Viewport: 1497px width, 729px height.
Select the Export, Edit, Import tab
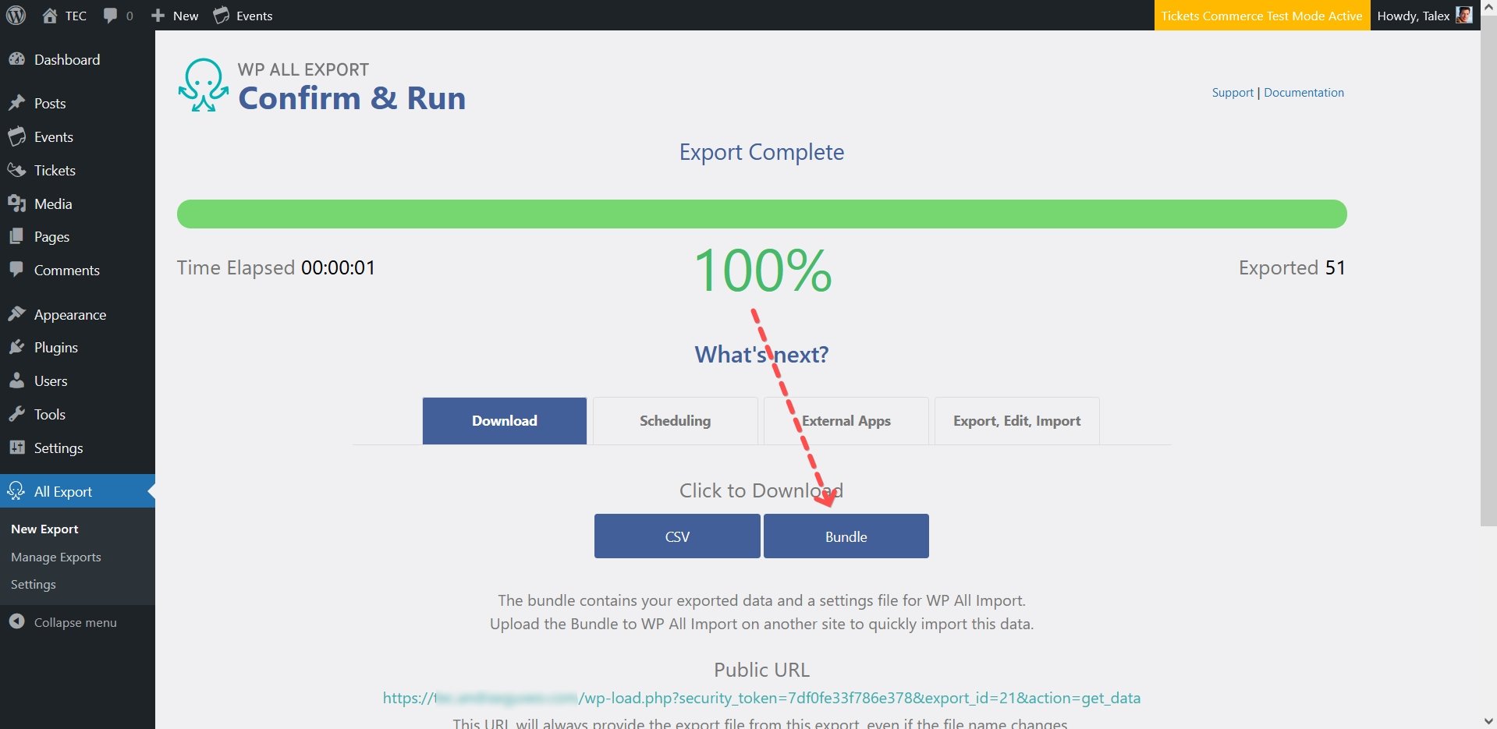click(x=1016, y=420)
